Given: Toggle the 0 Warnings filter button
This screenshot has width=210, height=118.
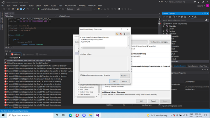Looking at the screenshot, I should 28,54.
